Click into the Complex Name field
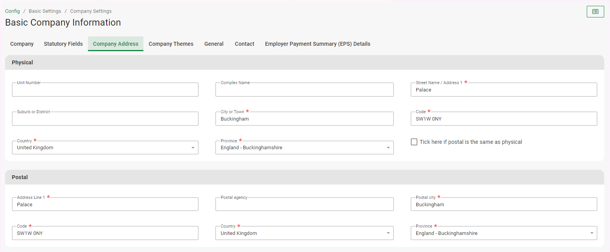This screenshot has height=252, width=610. click(304, 90)
